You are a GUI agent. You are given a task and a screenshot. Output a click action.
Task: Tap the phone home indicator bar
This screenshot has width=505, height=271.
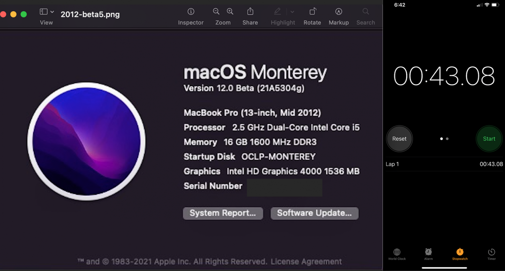pyautogui.click(x=444, y=268)
